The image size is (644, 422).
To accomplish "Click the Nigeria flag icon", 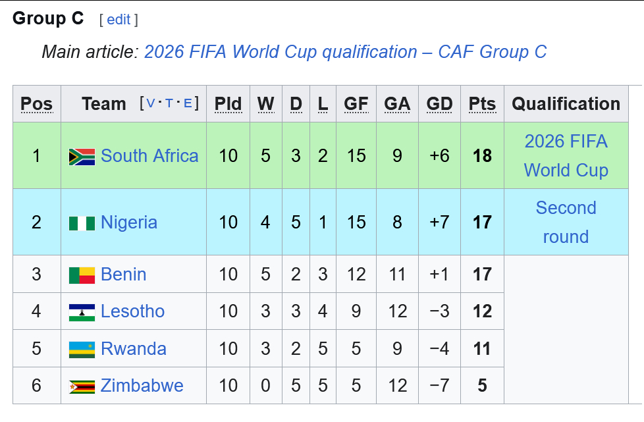I will click(x=82, y=223).
